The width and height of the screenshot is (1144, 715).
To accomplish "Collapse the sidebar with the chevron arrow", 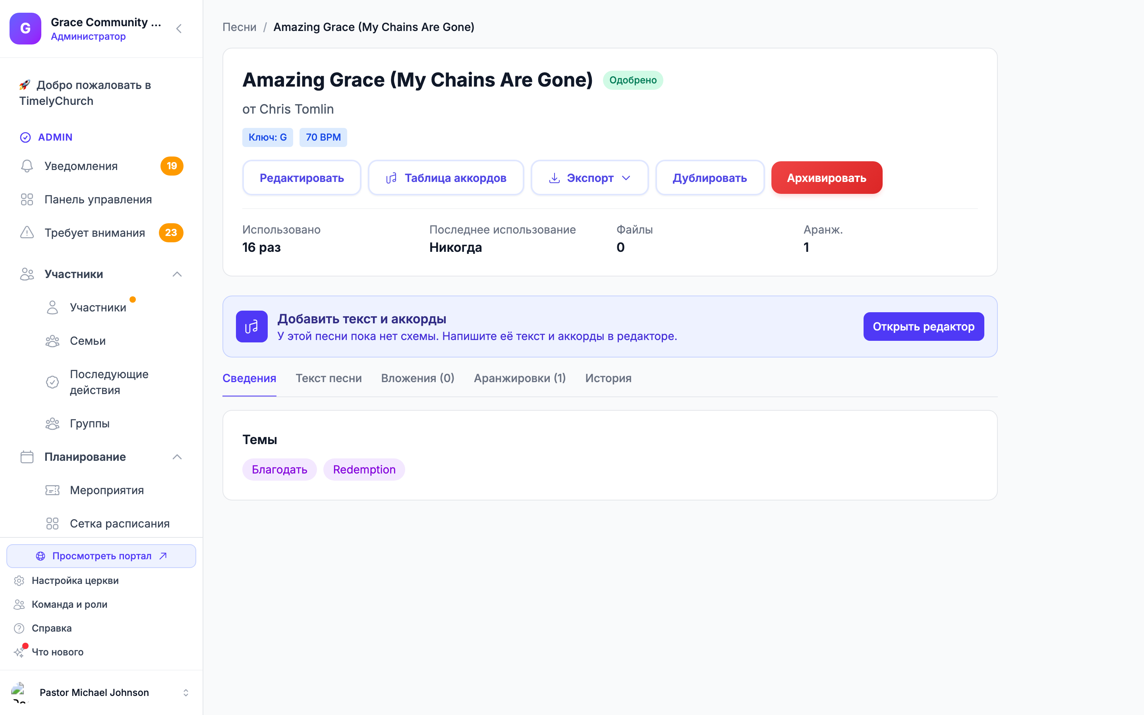I will (179, 29).
